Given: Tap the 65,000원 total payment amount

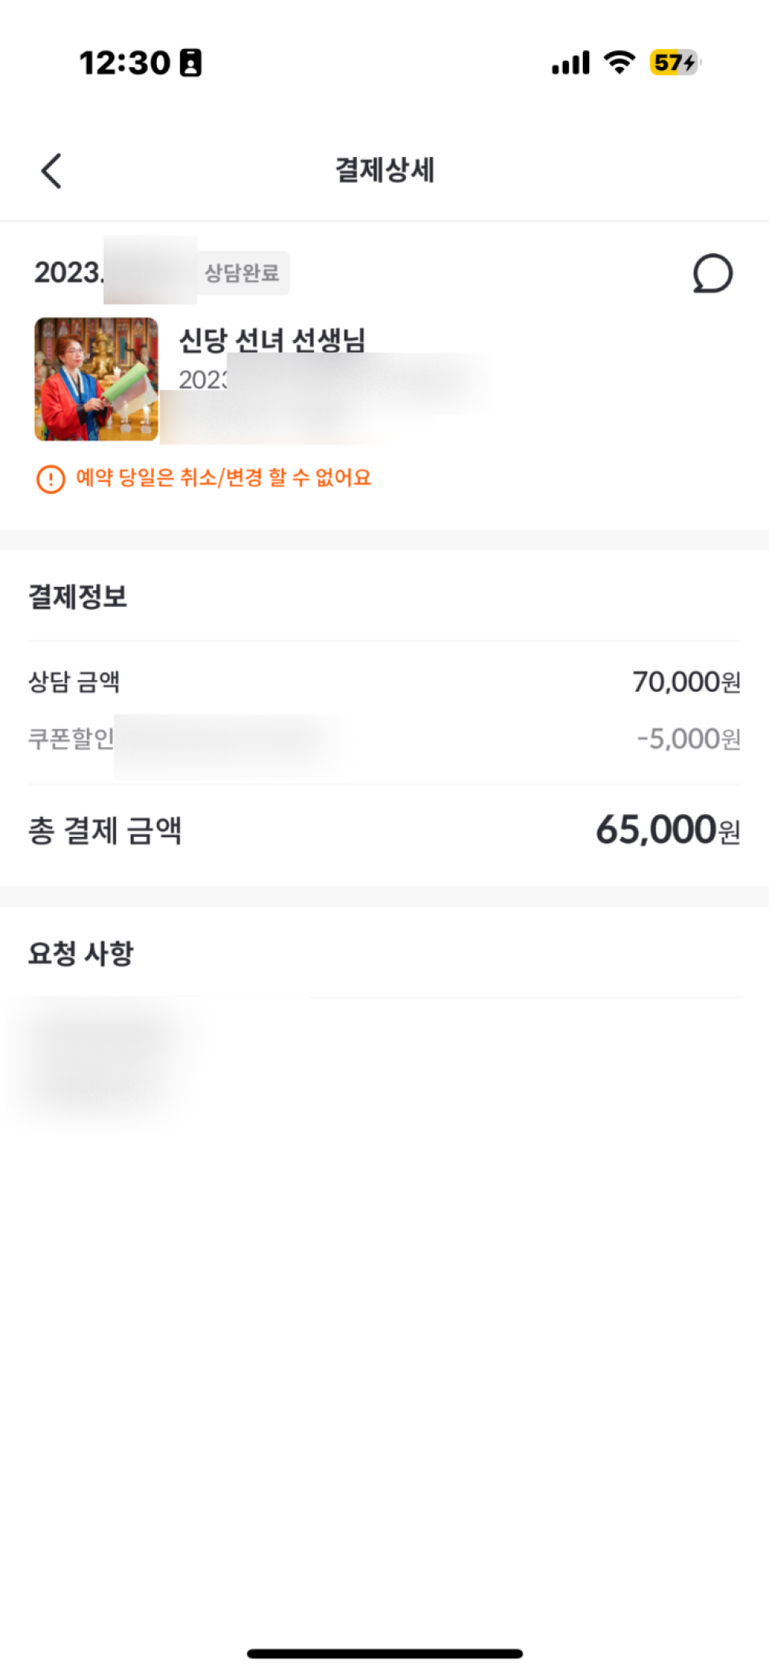Looking at the screenshot, I should tap(667, 830).
